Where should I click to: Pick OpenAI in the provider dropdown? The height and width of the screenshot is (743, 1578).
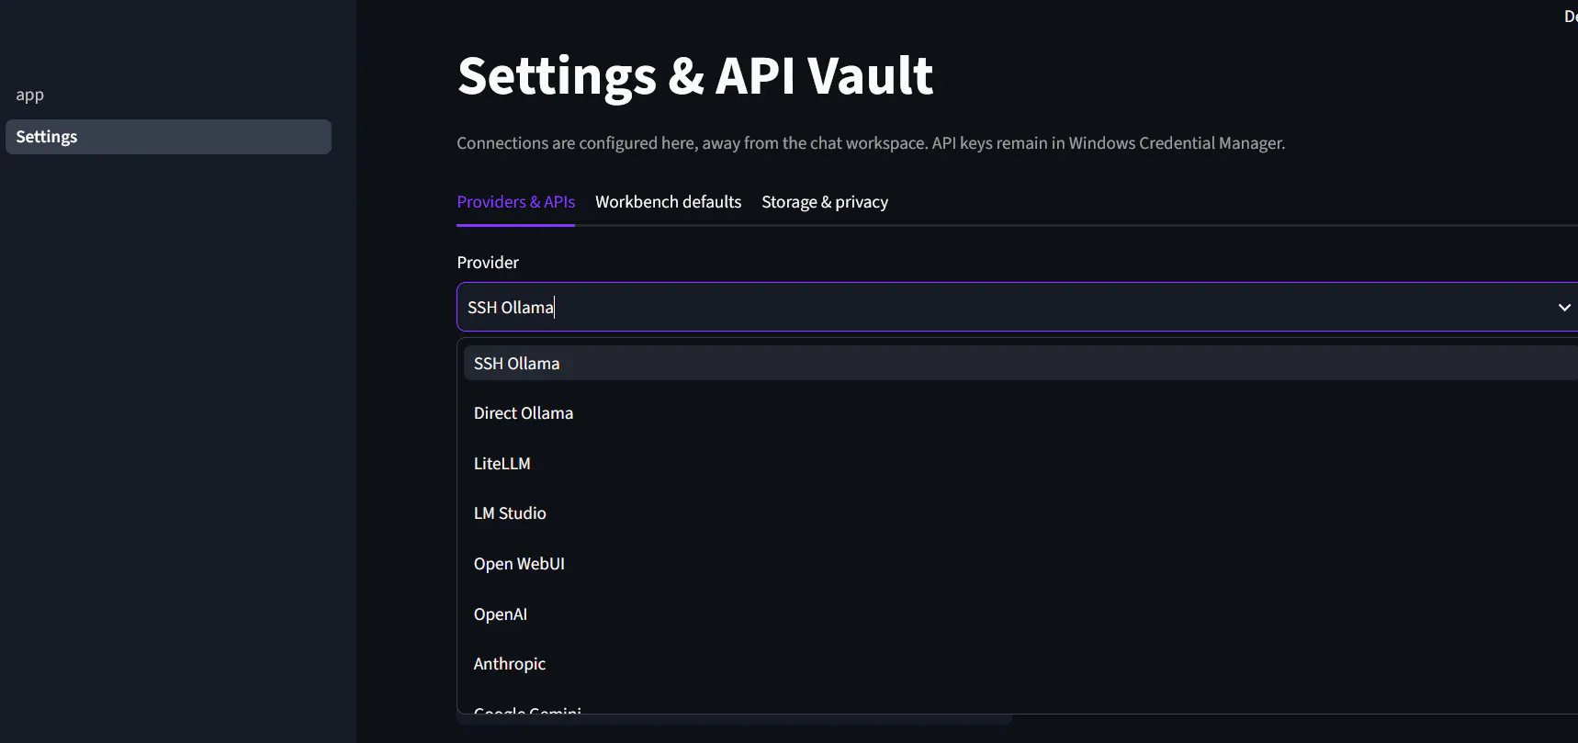(x=1020, y=614)
